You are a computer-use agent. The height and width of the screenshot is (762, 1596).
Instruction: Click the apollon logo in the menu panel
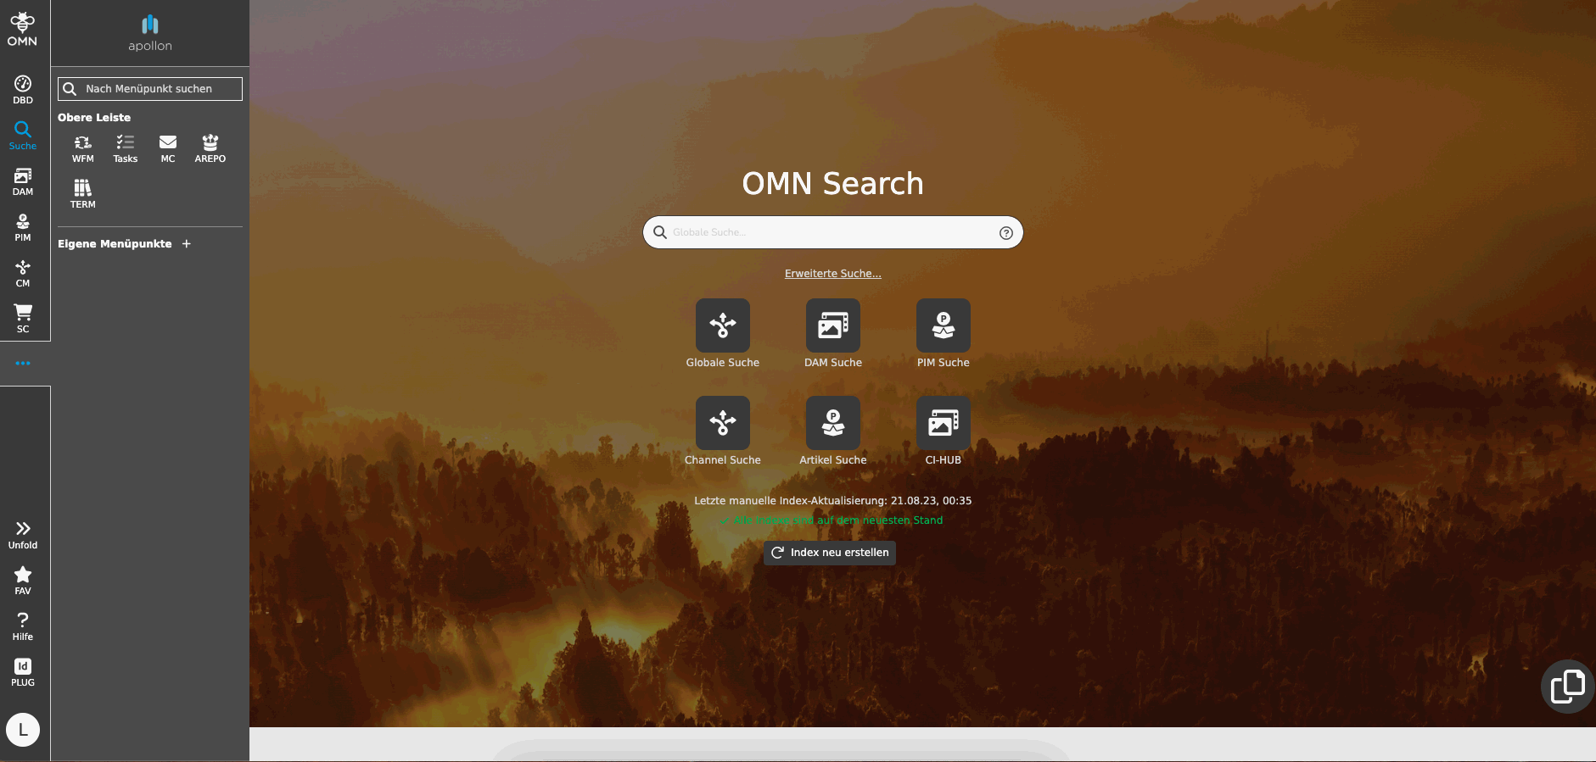(150, 33)
